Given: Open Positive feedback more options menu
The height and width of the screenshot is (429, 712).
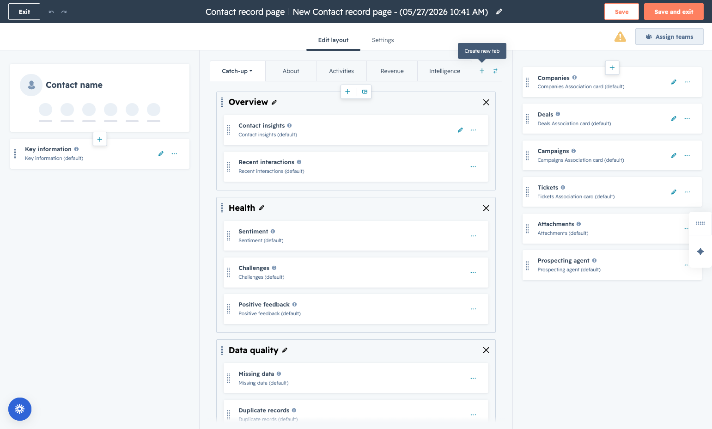Looking at the screenshot, I should click(x=473, y=309).
